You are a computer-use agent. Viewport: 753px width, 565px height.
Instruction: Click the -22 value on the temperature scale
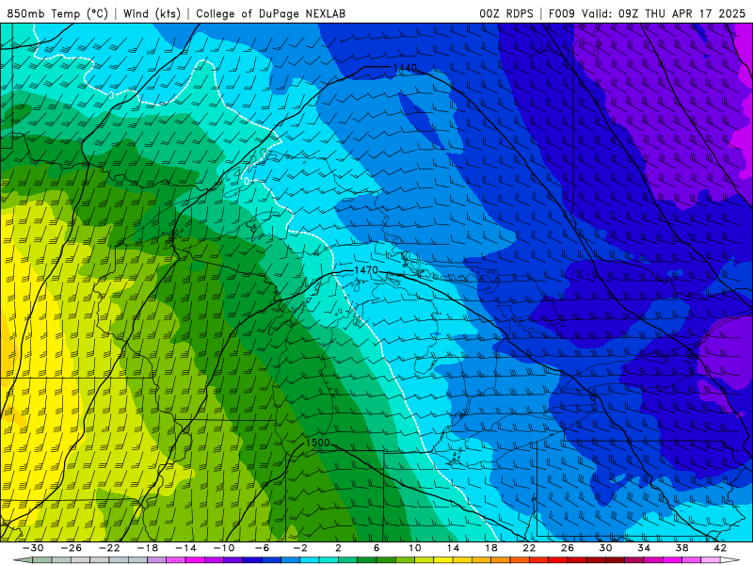[x=109, y=548]
